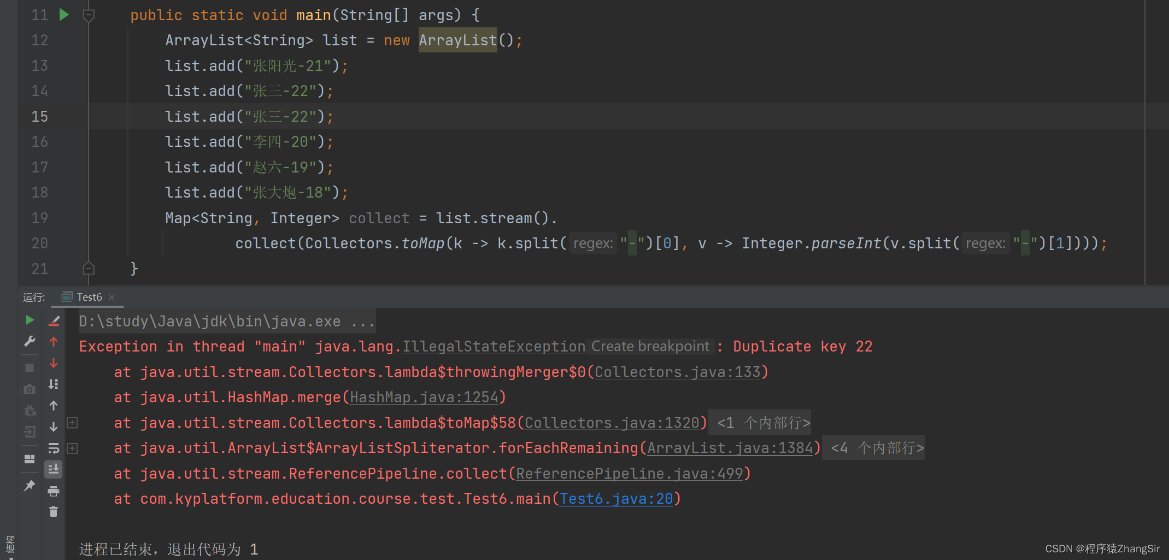Click the java.exe command line in console
Viewport: 1169px width, 560px height.
(x=226, y=321)
